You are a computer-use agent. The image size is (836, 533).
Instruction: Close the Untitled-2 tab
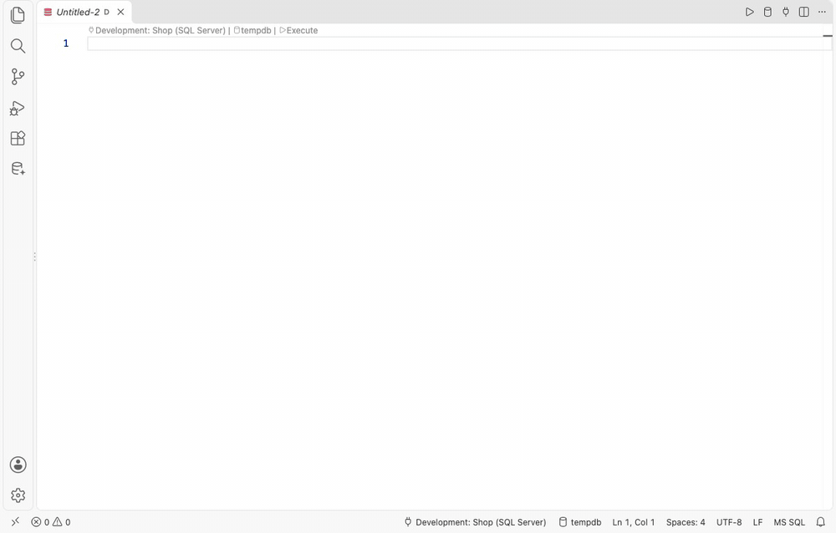click(120, 12)
